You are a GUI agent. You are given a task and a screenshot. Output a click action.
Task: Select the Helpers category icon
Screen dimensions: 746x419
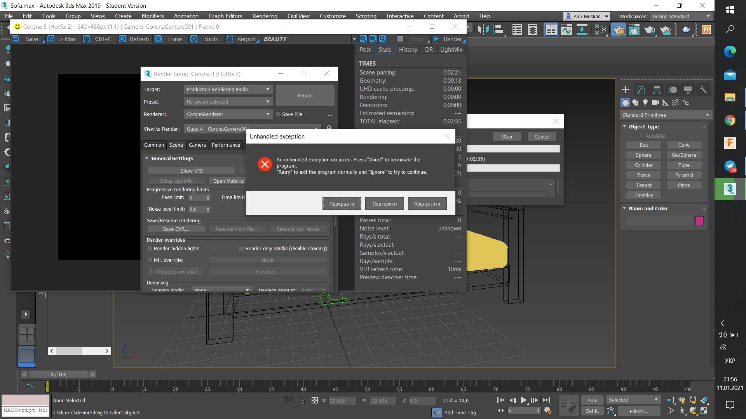pos(666,102)
